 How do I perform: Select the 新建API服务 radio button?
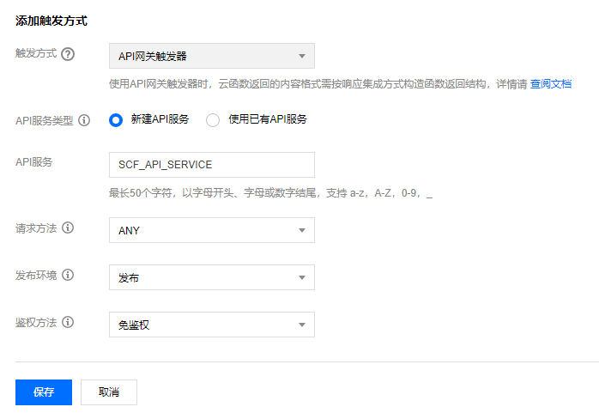pyautogui.click(x=116, y=120)
